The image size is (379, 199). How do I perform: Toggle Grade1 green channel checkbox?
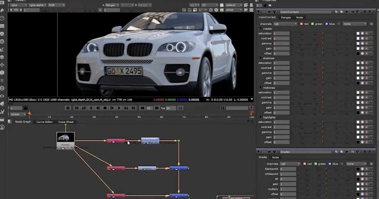click(316, 164)
